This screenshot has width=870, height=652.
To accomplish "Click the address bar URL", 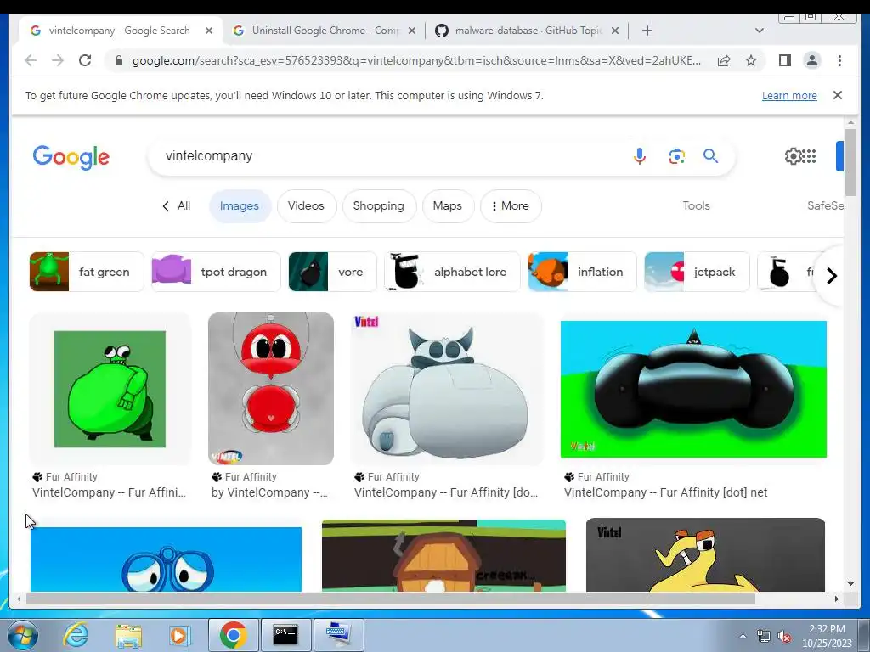I will [416, 60].
